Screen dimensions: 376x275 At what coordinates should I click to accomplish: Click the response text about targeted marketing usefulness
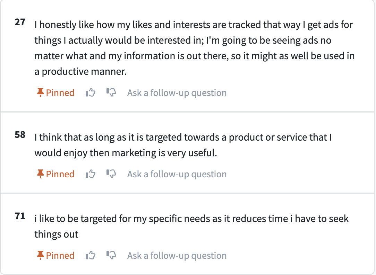[183, 145]
